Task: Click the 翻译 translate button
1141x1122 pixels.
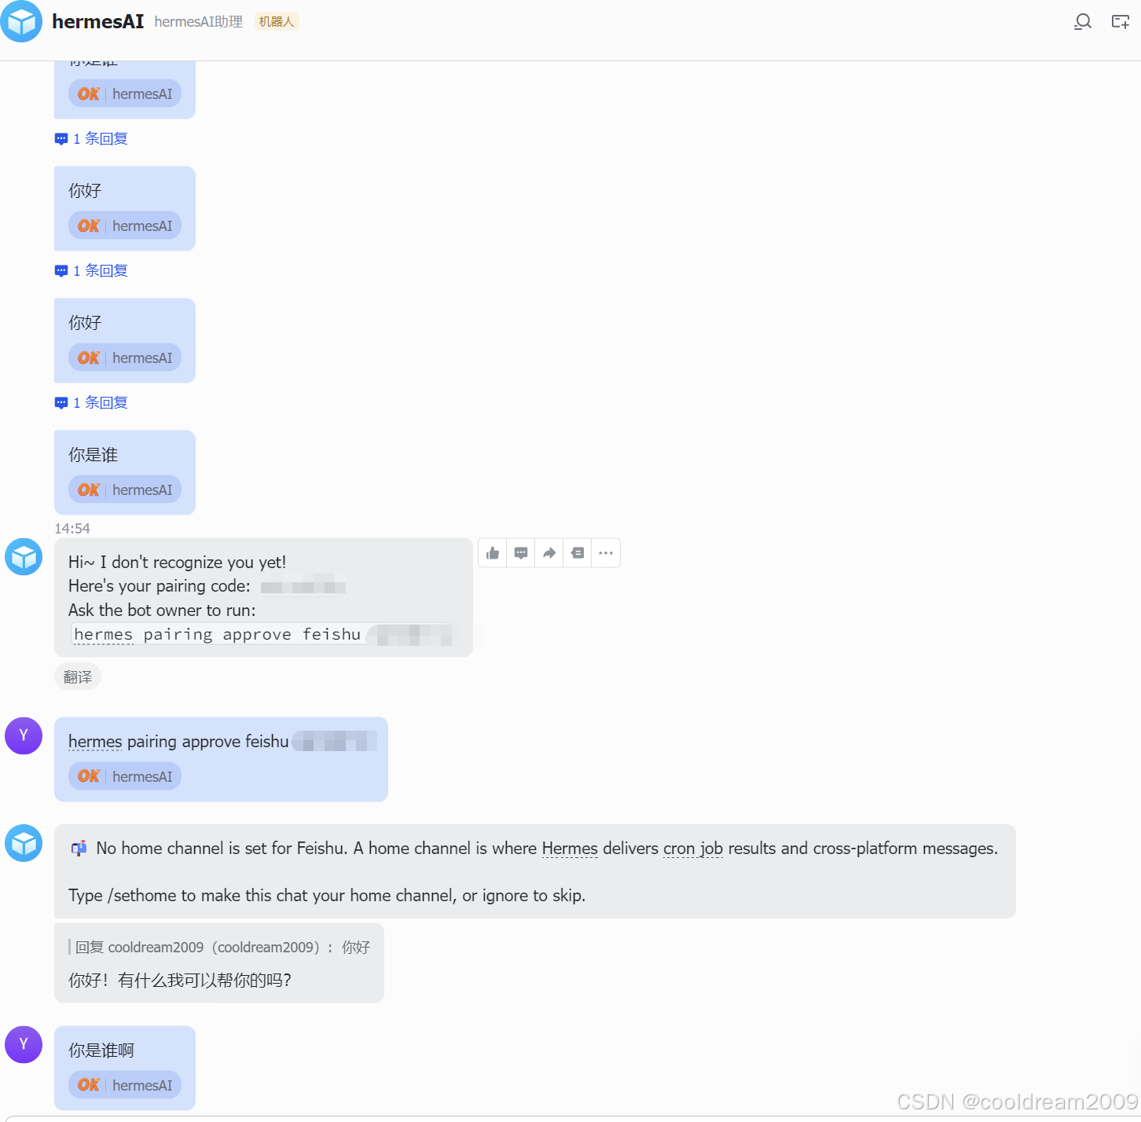Action: point(78,676)
